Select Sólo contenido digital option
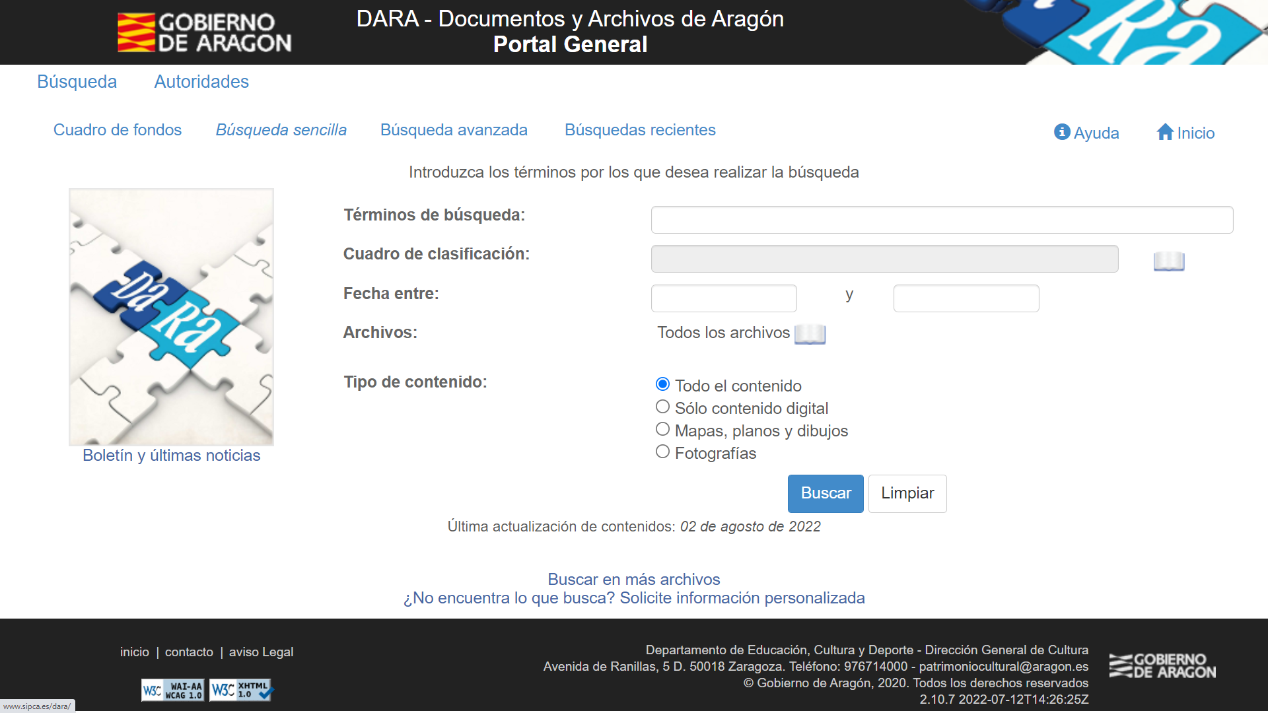Image resolution: width=1268 pixels, height=713 pixels. point(662,407)
